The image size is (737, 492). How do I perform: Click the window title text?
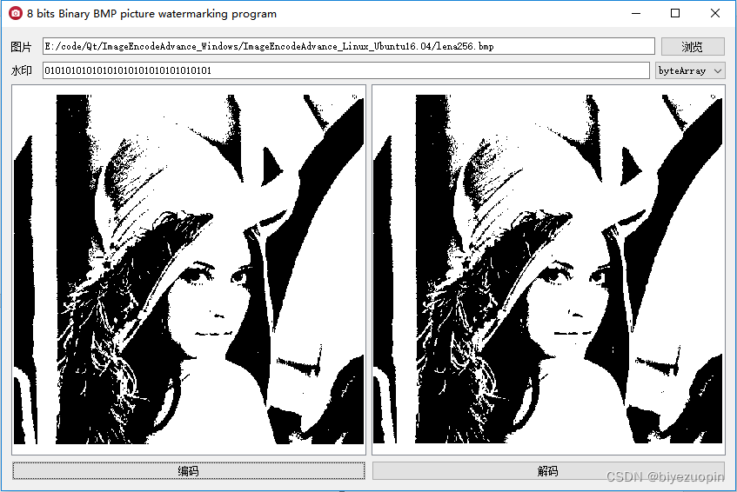(x=151, y=14)
